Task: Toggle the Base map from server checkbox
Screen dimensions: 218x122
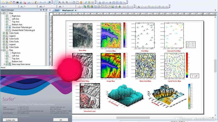Action: [7, 64]
